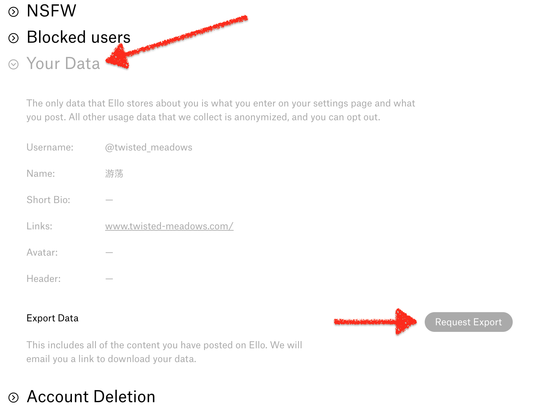
Task: Click the Username label
Action: (x=50, y=147)
